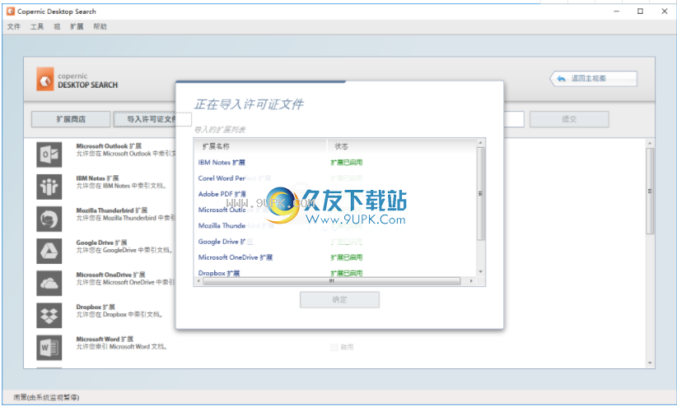Open the 帮助 menu
Screen dimensions: 677x411
click(100, 26)
